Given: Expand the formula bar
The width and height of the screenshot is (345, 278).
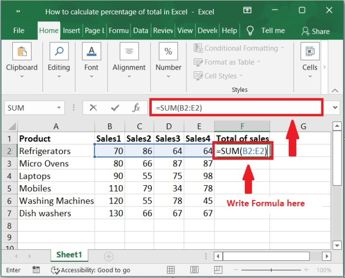Looking at the screenshot, I should [335, 108].
